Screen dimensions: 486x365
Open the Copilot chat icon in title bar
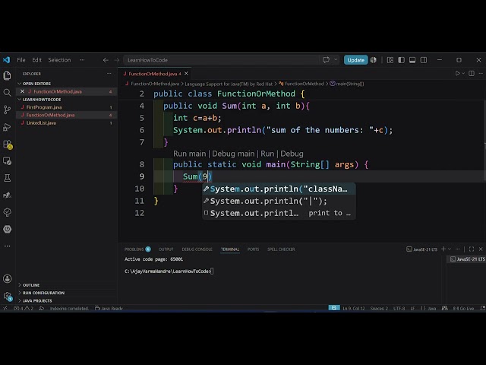pos(326,60)
